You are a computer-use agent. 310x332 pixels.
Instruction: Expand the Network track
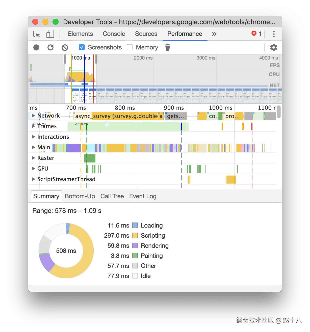pos(33,116)
